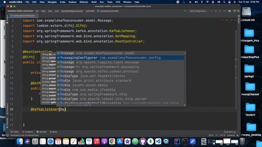Open GitHub Desktop from the Dock
Viewport: 262px width, 147px height.
143,142
